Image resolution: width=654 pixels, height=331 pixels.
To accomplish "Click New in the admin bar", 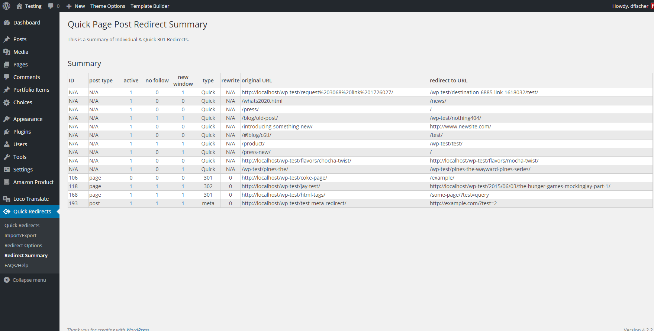I will click(x=80, y=6).
